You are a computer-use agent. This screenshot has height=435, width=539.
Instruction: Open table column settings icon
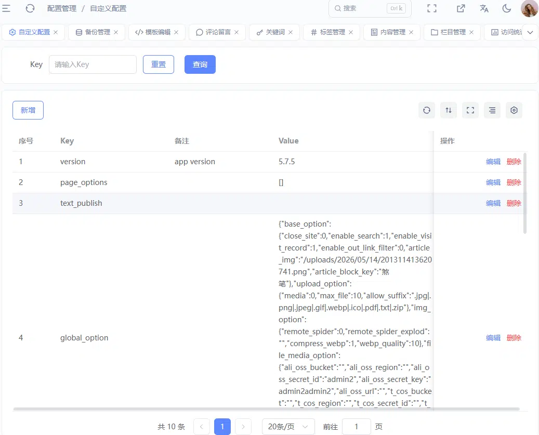pyautogui.click(x=514, y=110)
